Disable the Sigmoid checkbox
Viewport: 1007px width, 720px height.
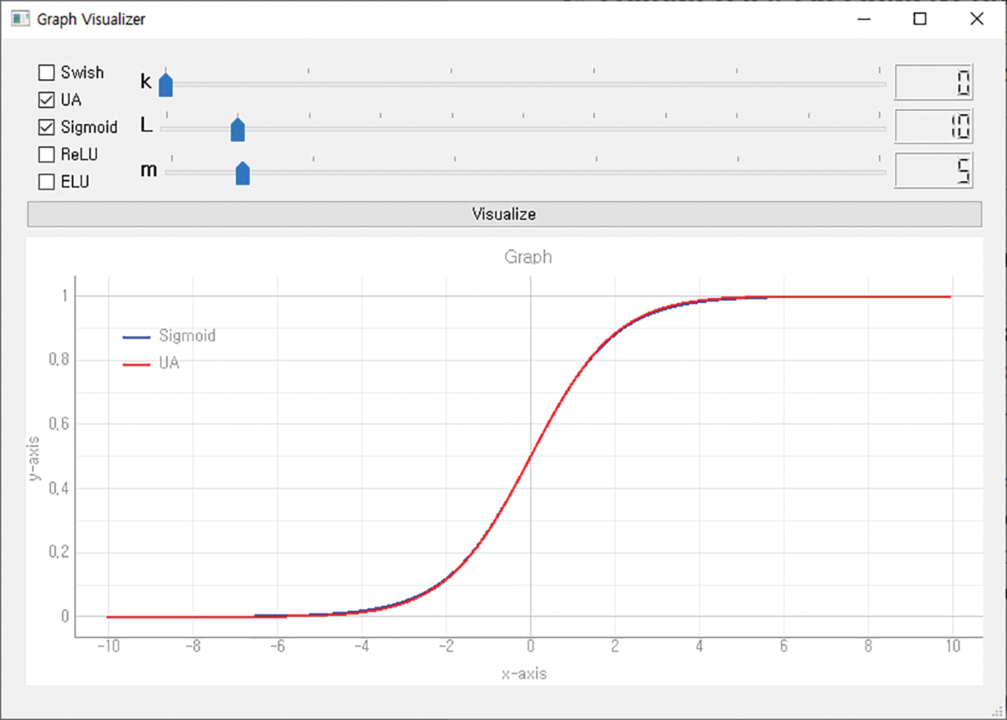click(46, 127)
